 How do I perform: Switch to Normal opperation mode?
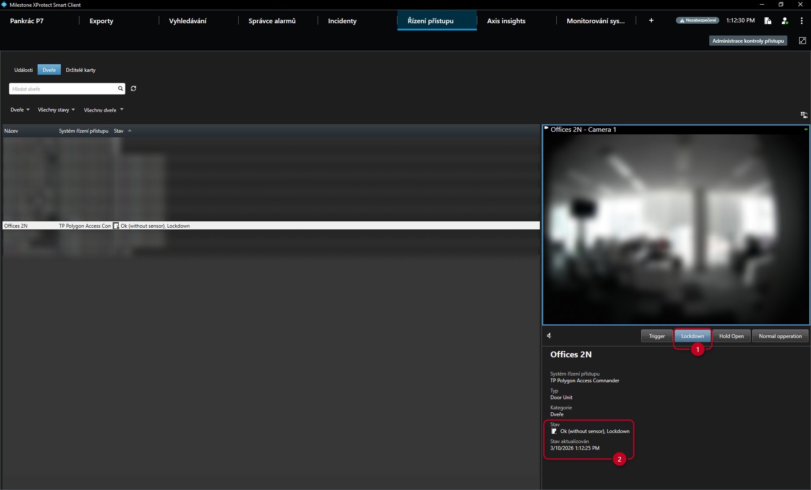(x=780, y=336)
